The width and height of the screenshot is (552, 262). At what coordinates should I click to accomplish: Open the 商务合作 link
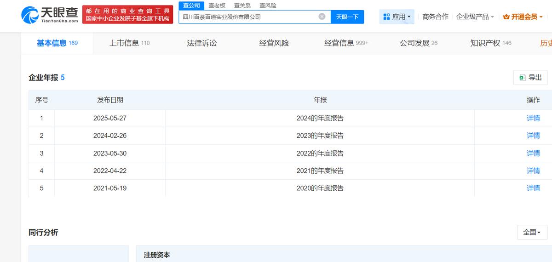[435, 17]
